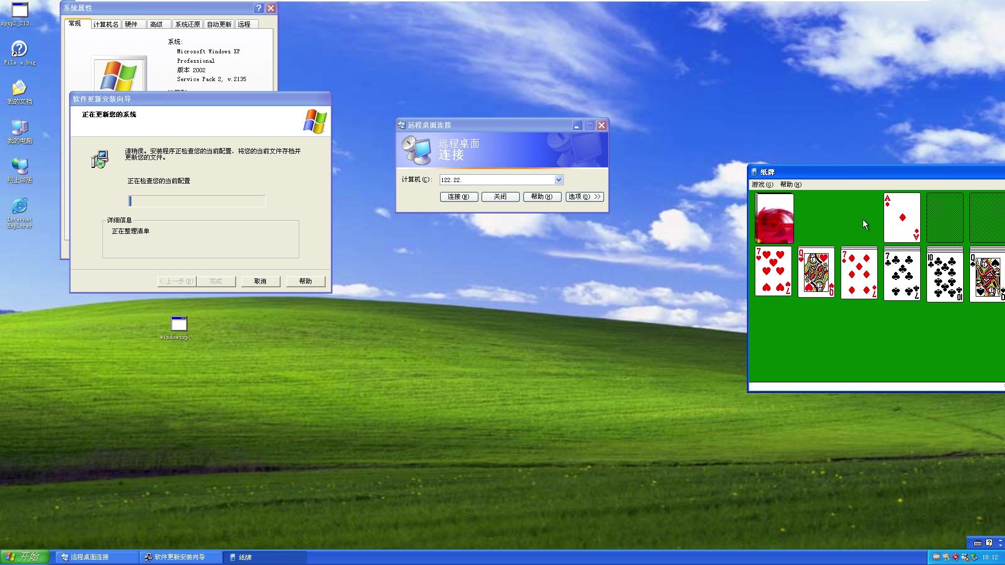Image resolution: width=1005 pixels, height=565 pixels.
Task: Open the xpsp2_213 desktop icon
Action: 19,14
